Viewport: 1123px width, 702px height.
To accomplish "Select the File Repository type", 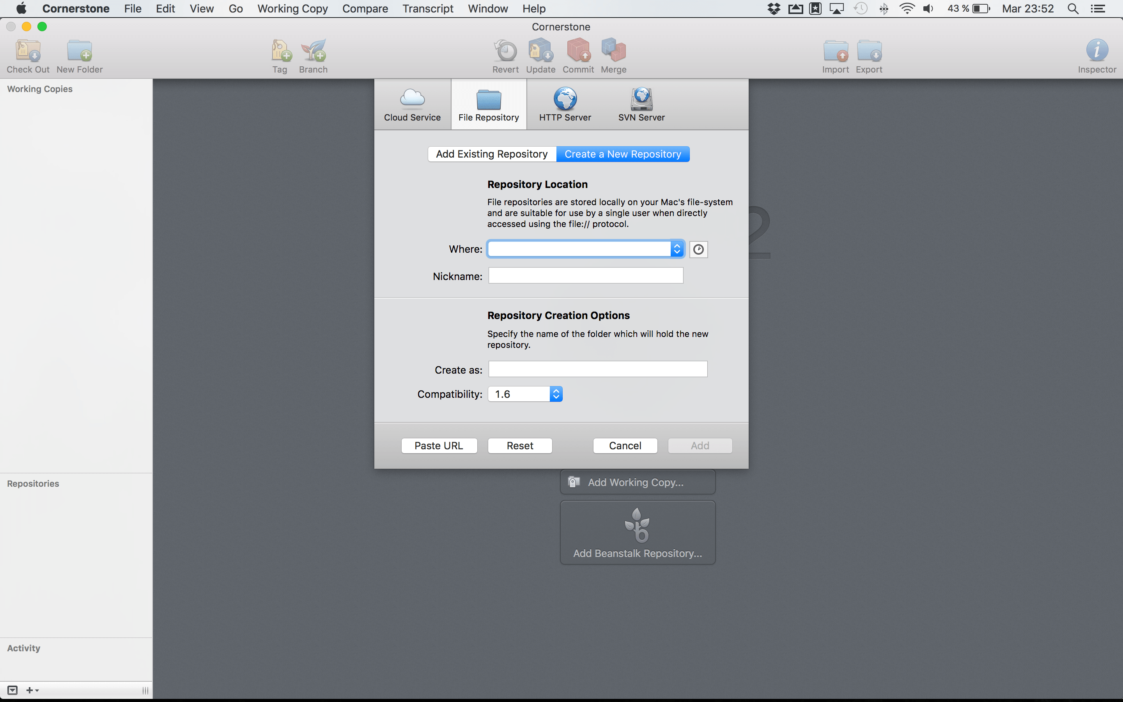I will 489,105.
